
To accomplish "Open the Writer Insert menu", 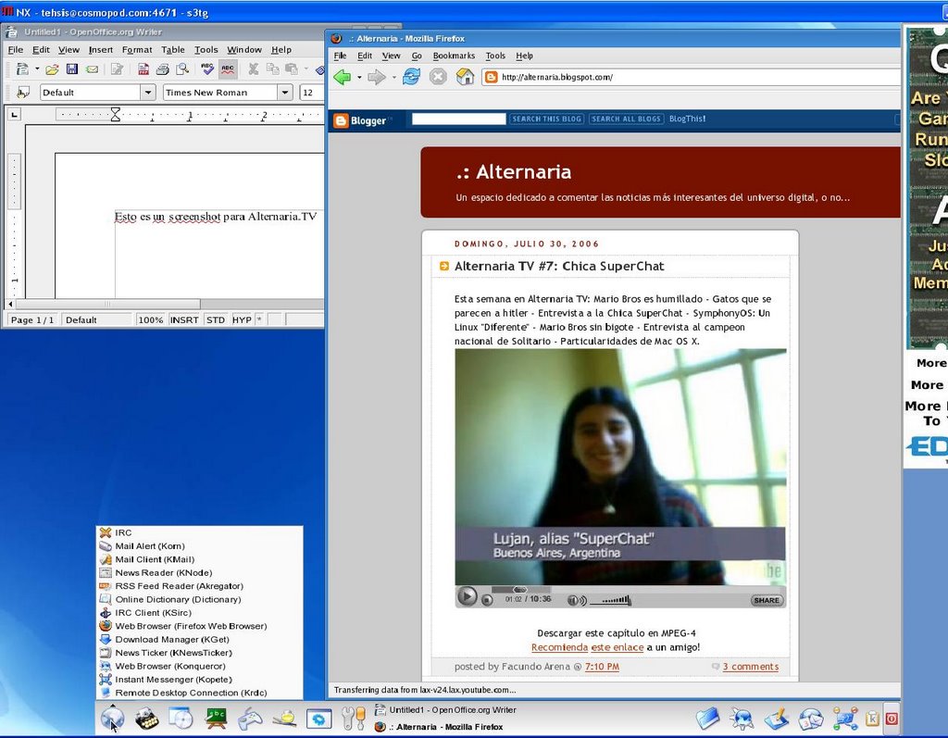I will point(100,50).
